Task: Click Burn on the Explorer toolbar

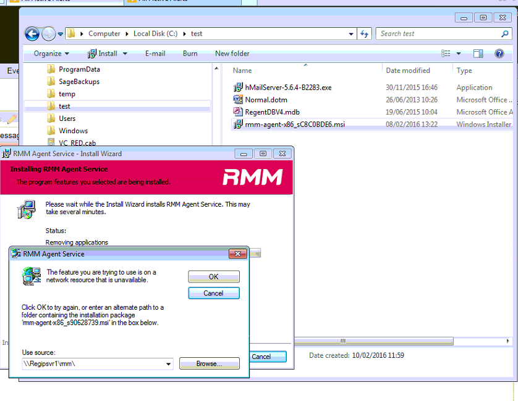Action: click(x=190, y=54)
